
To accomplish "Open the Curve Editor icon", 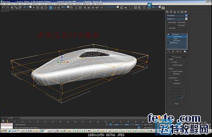I will pyautogui.click(x=135, y=8).
